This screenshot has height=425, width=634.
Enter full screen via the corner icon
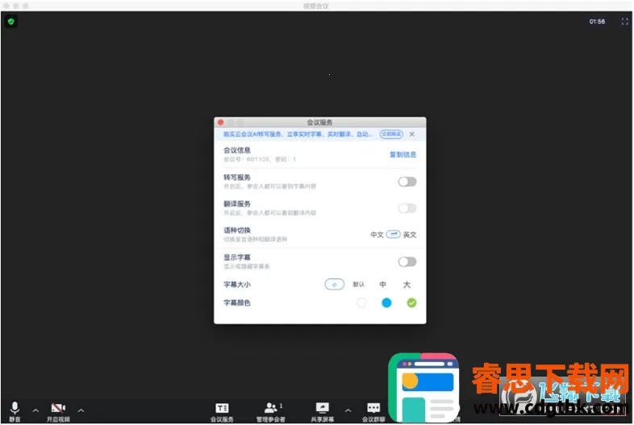coord(624,22)
